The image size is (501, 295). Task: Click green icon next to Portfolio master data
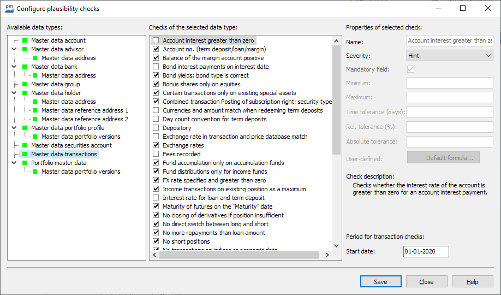pos(25,163)
